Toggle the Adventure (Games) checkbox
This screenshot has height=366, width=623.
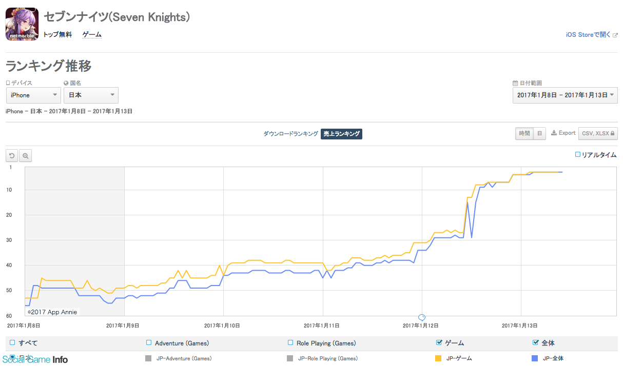click(149, 342)
